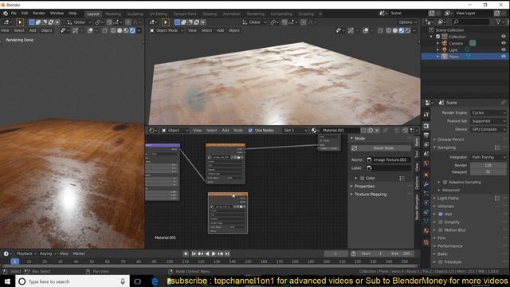Open the Output properties tab icon
Image resolution: width=510 pixels, height=287 pixels.
click(x=426, y=135)
